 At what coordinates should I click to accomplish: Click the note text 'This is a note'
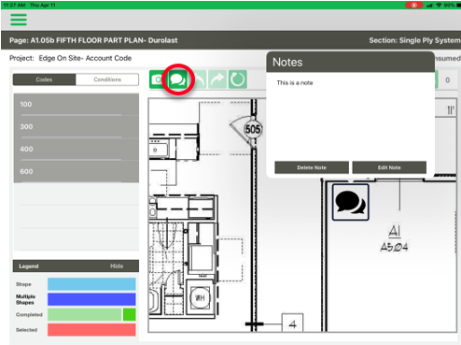[x=295, y=83]
